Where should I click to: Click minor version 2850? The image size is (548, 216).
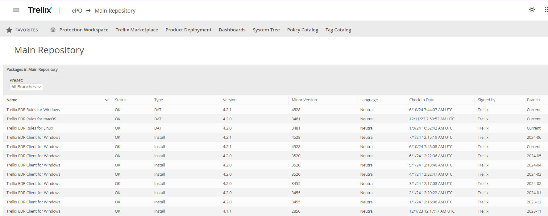point(296,211)
